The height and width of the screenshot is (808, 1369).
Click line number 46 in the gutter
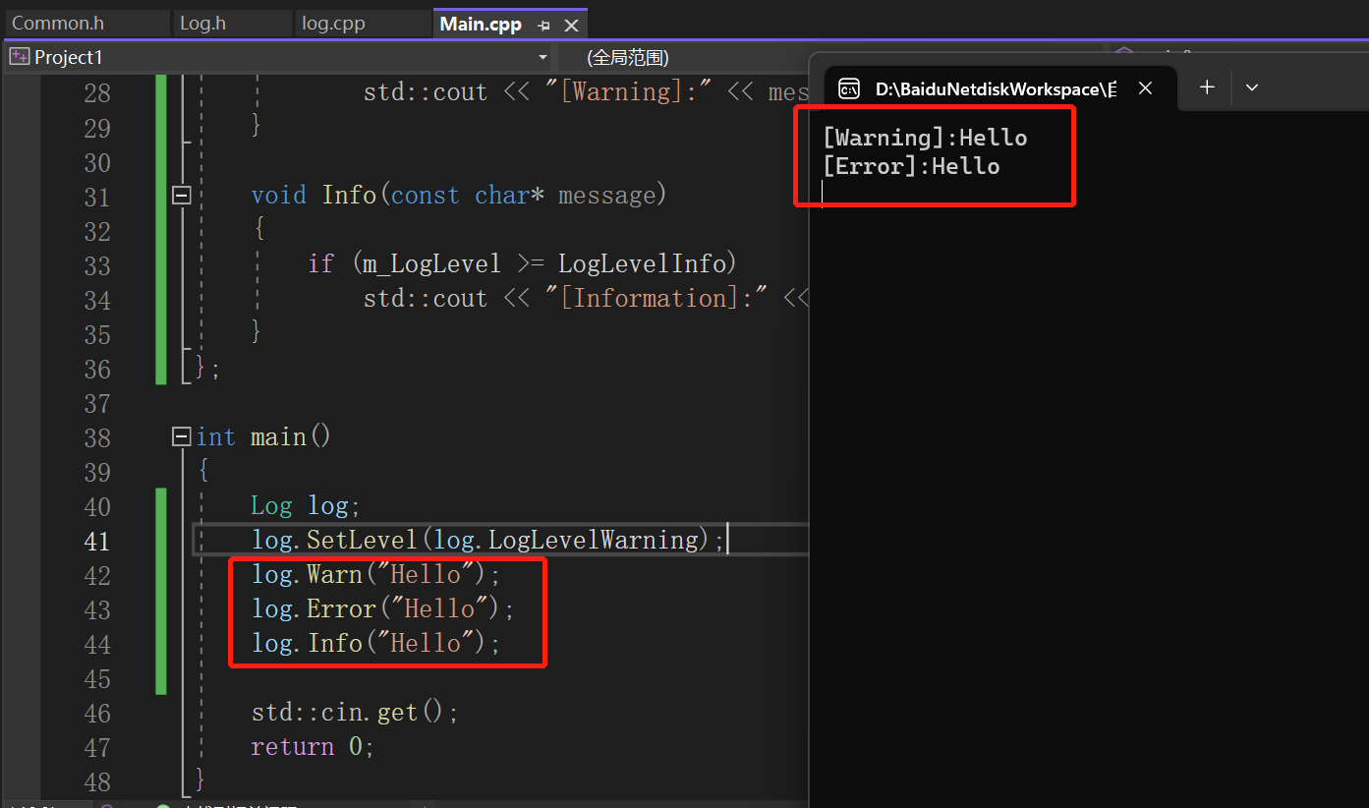(97, 713)
